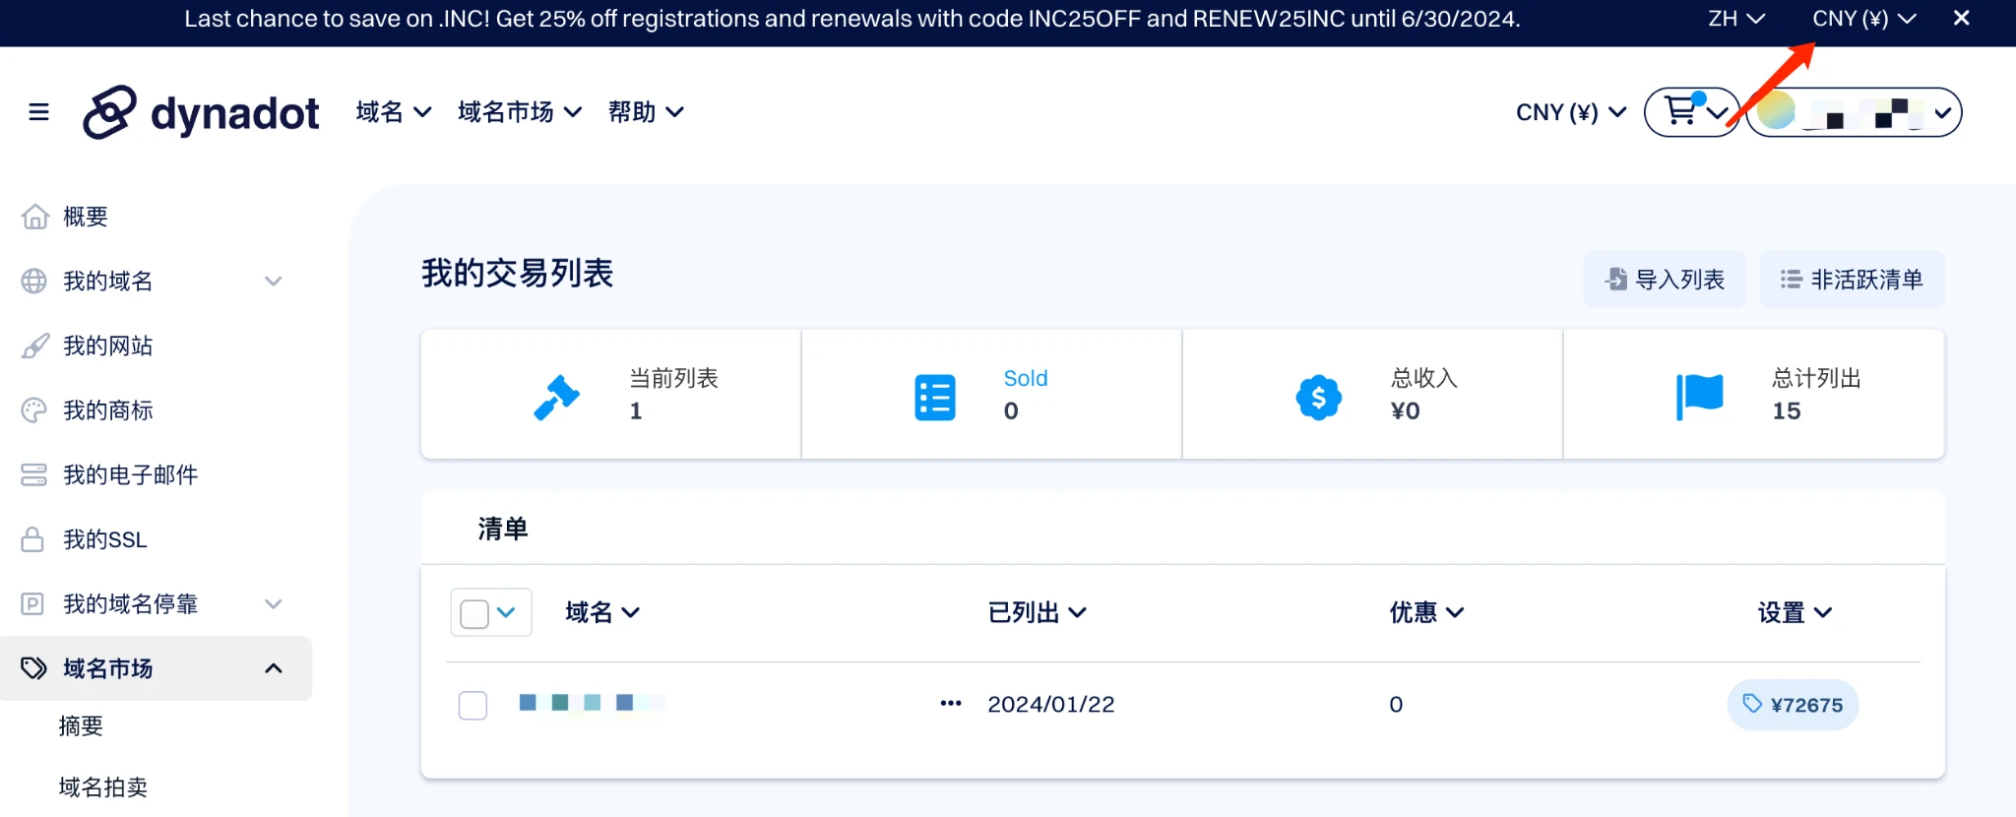
Task: Close the promotional banner
Action: (1961, 19)
